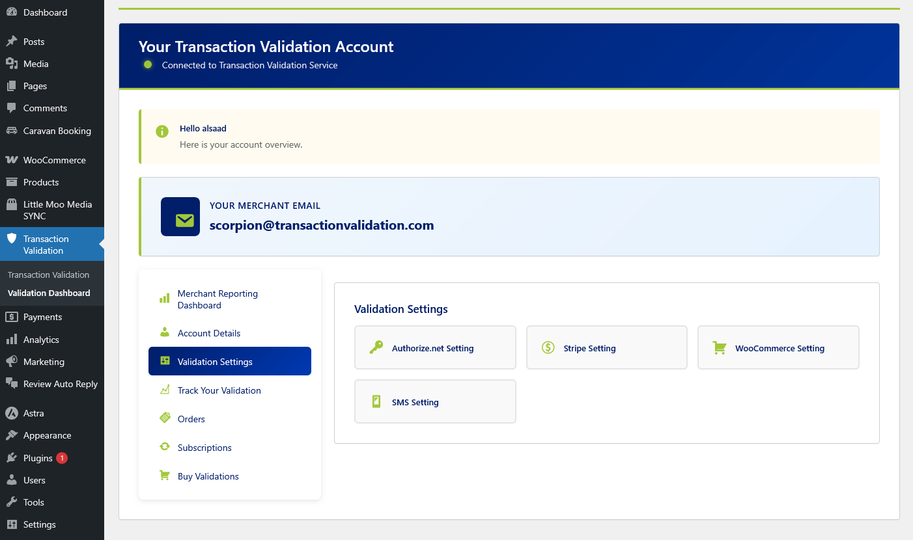Viewport: 913px width, 540px height.
Task: Click the Dashboard gauge icon in sidebar
Action: tap(12, 12)
